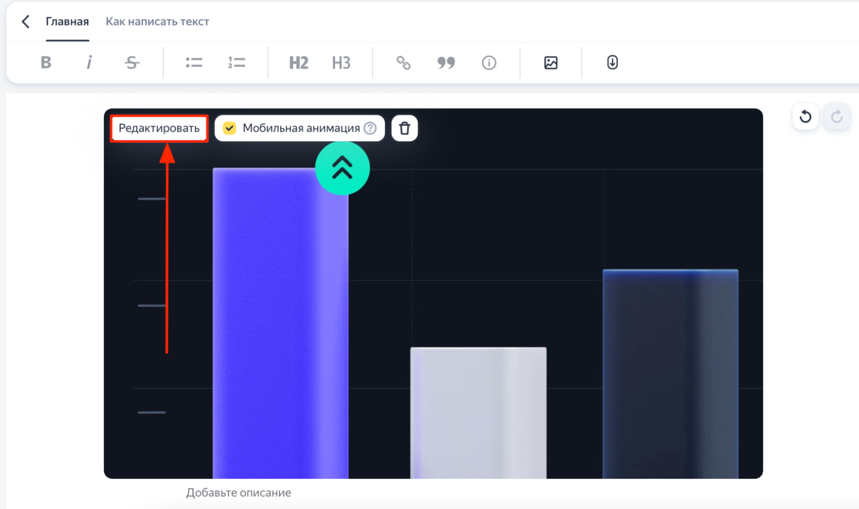Insert a bulleted list

click(194, 63)
